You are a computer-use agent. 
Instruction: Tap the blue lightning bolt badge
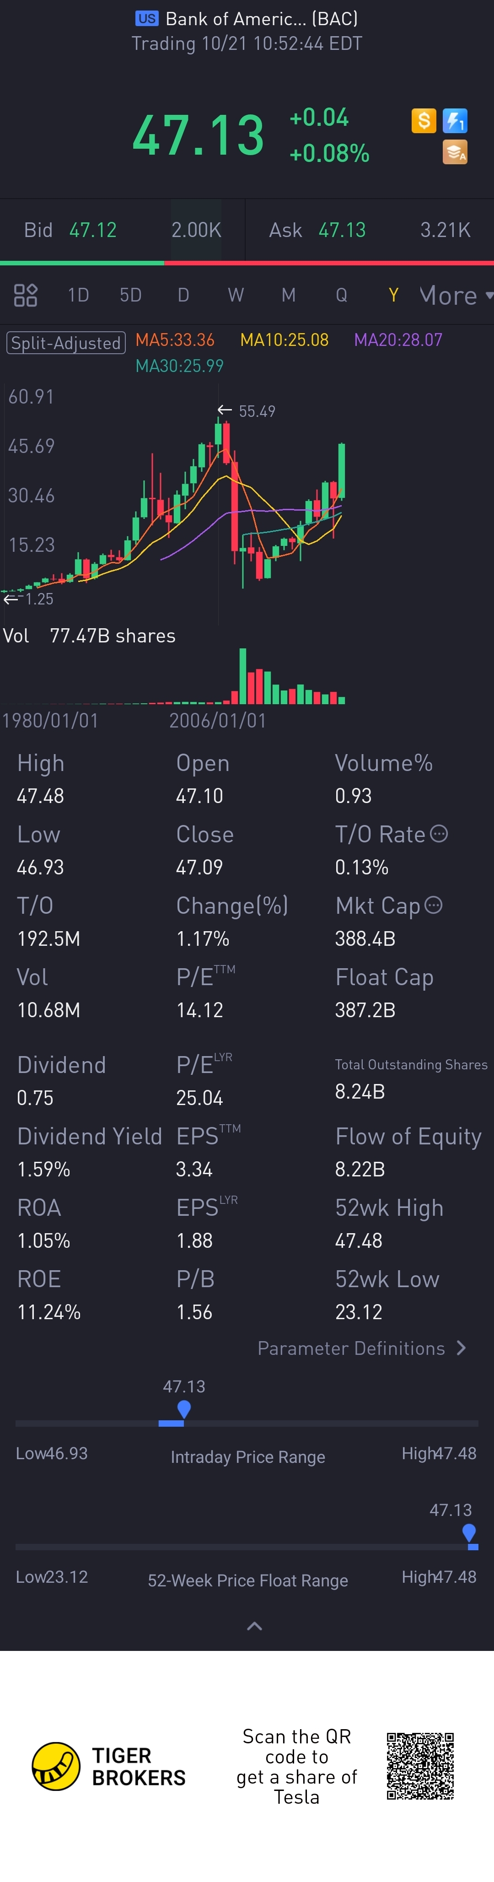click(x=455, y=120)
